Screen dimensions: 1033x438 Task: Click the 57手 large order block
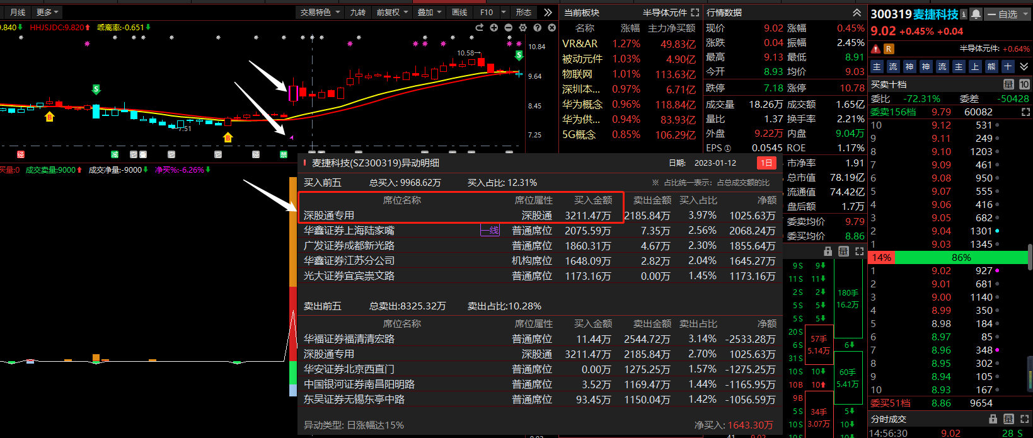click(819, 345)
